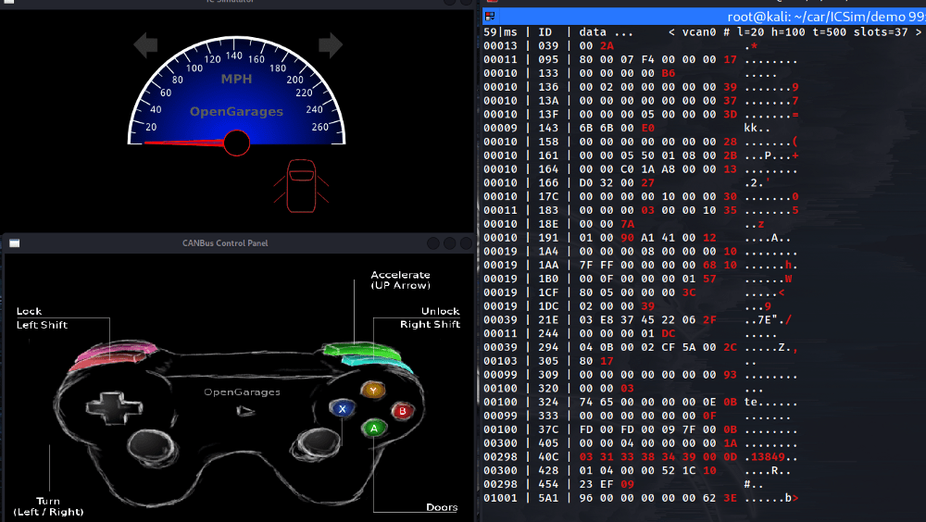Click CAN ID '294' in the sniffer list
This screenshot has height=522, width=926.
tap(548, 347)
